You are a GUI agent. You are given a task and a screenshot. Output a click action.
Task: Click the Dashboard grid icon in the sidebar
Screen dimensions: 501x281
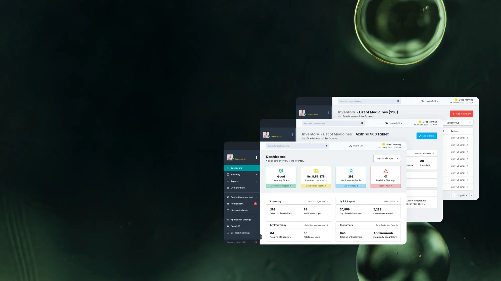click(228, 168)
